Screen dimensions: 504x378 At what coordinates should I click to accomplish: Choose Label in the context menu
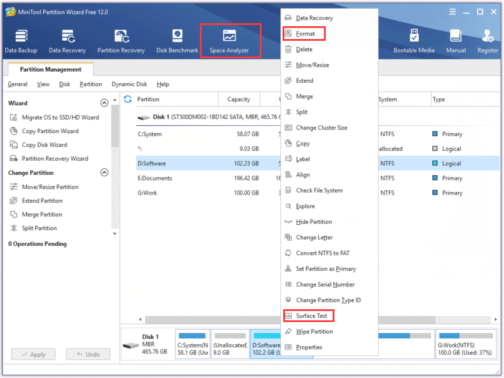(329, 159)
